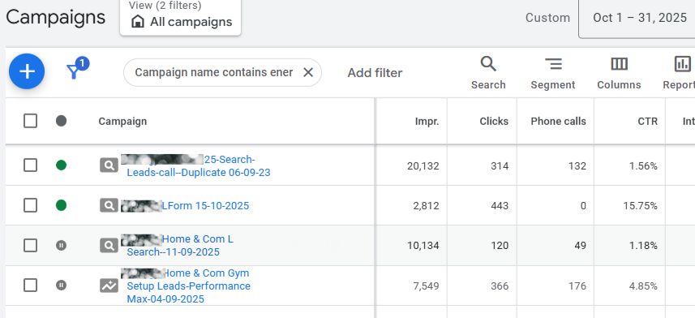Click Performance Max type icon for Gym Setup Leads
This screenshot has width=695, height=318.
point(109,286)
